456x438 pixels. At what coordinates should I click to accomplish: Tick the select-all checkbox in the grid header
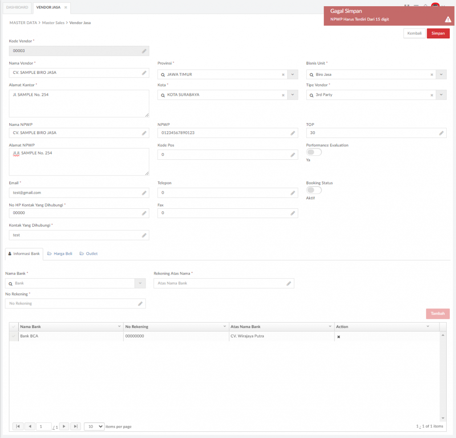pos(13,327)
